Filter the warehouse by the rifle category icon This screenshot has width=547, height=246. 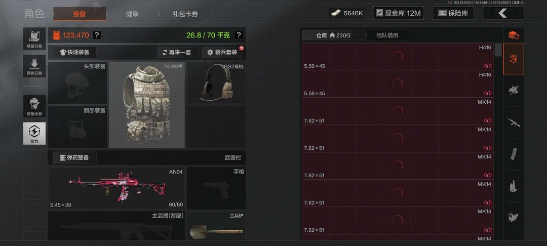(513, 122)
